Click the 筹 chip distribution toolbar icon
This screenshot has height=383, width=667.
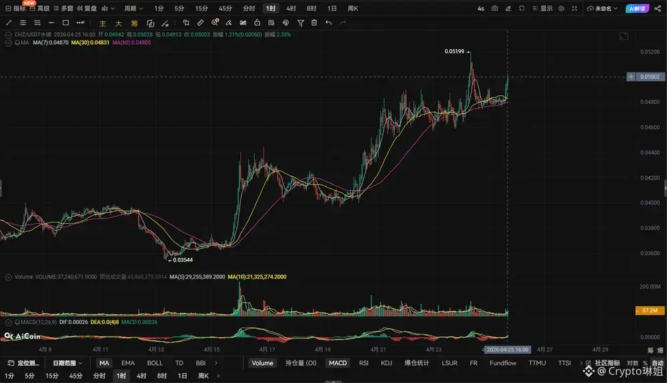click(135, 23)
